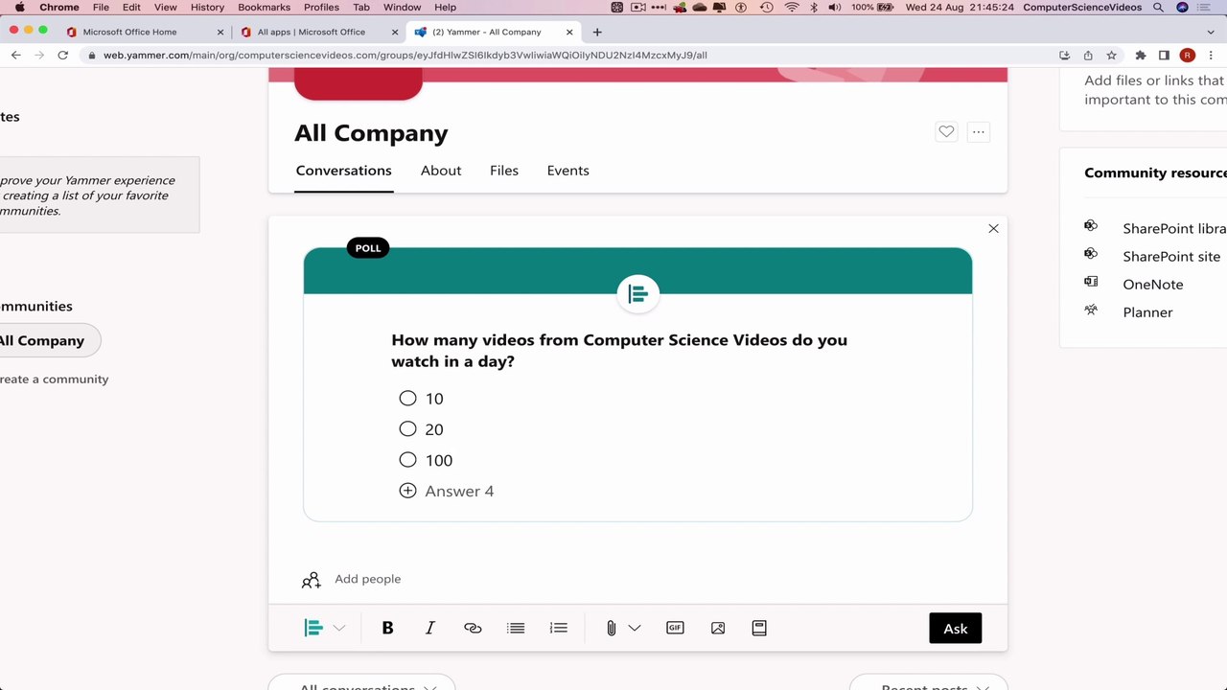
Task: Open the Profiles menu in menu bar
Action: (x=321, y=7)
